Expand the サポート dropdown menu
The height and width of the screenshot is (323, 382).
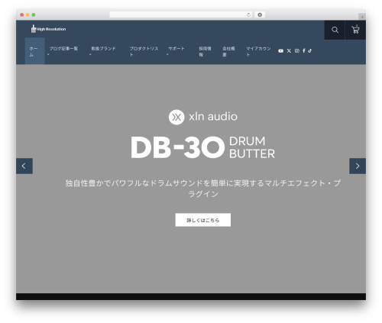pos(176,51)
